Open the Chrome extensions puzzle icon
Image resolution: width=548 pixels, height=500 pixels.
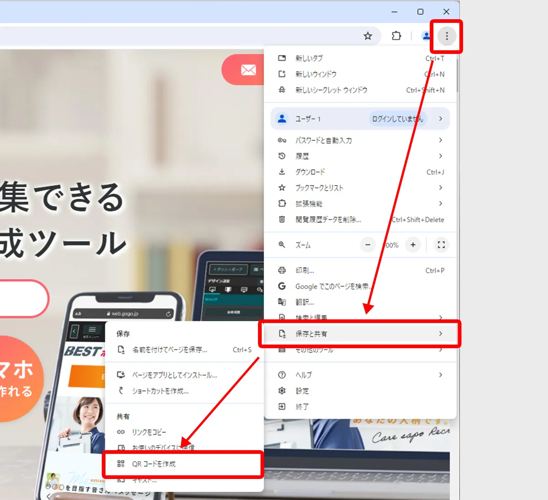(x=396, y=36)
